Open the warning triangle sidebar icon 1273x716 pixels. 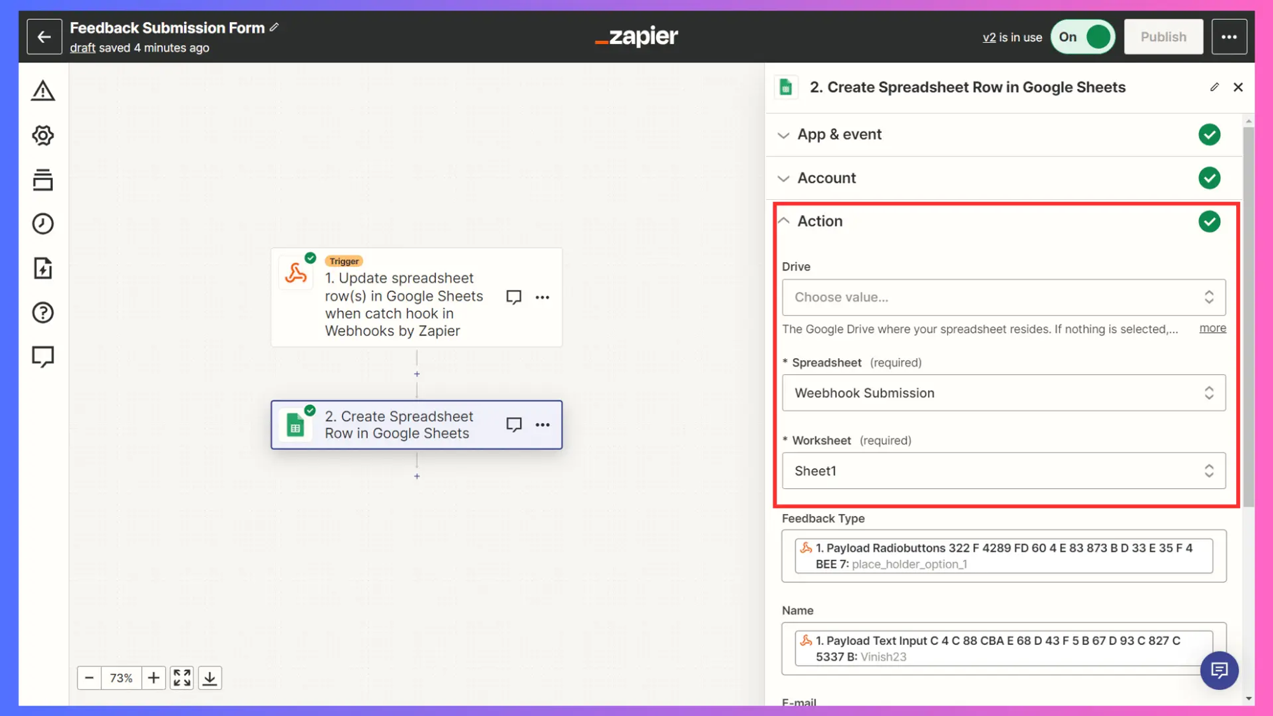point(43,91)
